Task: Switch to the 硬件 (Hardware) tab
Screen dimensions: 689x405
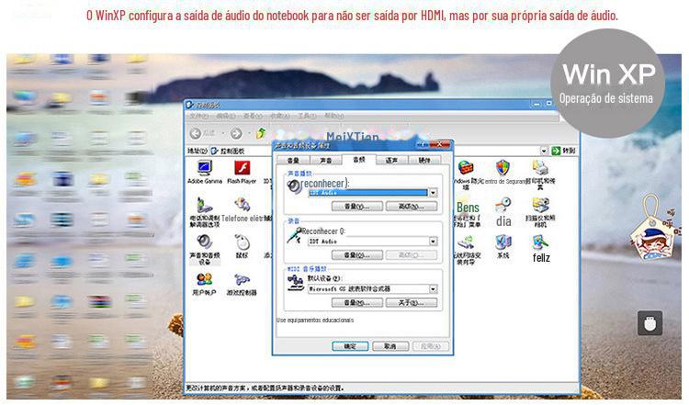Action: tap(424, 161)
